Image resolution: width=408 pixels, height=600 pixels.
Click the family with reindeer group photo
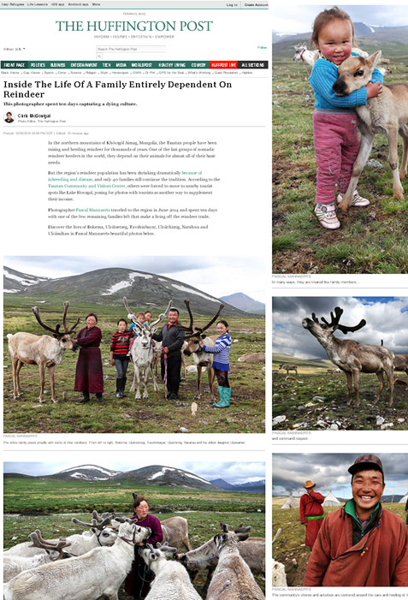(x=134, y=344)
